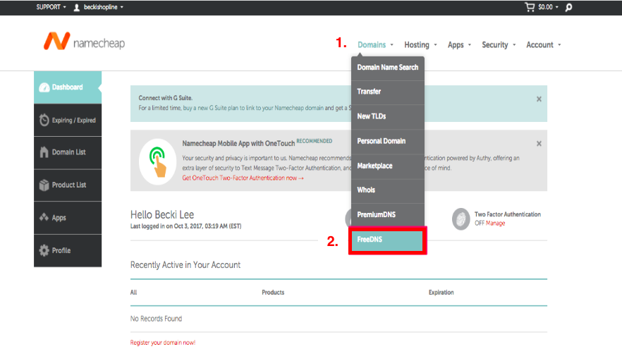The image size is (622, 356).
Task: Click the Dashboard gauge icon
Action: point(44,87)
